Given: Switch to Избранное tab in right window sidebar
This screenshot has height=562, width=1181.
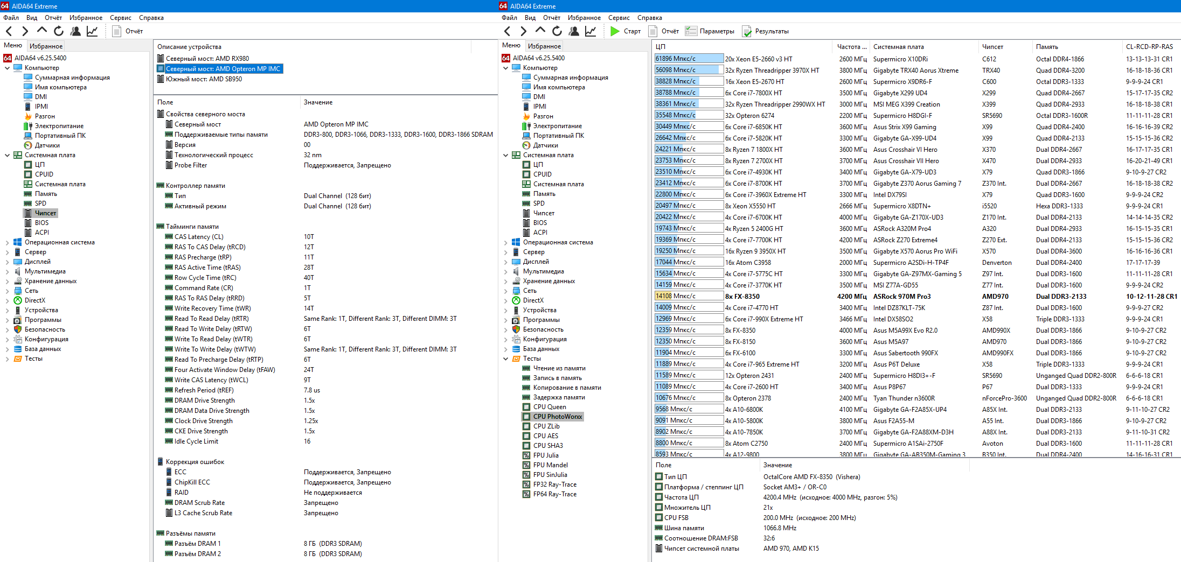Looking at the screenshot, I should click(544, 46).
